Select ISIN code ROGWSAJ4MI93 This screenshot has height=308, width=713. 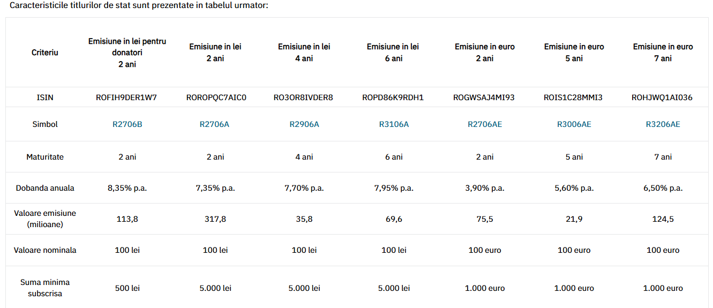(485, 97)
